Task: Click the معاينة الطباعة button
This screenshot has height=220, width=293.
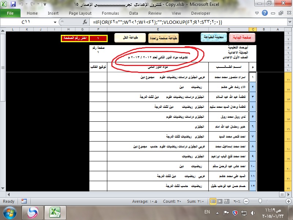Action: [x=213, y=37]
